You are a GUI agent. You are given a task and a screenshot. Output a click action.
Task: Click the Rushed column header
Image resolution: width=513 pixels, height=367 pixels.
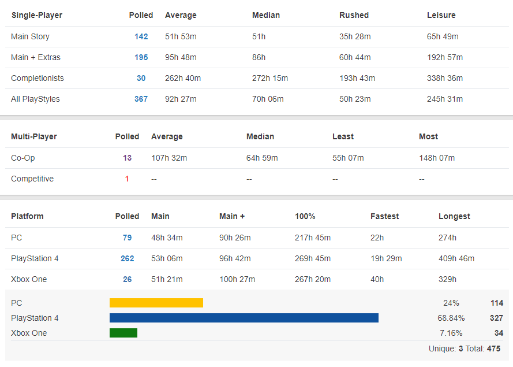pyautogui.click(x=354, y=15)
